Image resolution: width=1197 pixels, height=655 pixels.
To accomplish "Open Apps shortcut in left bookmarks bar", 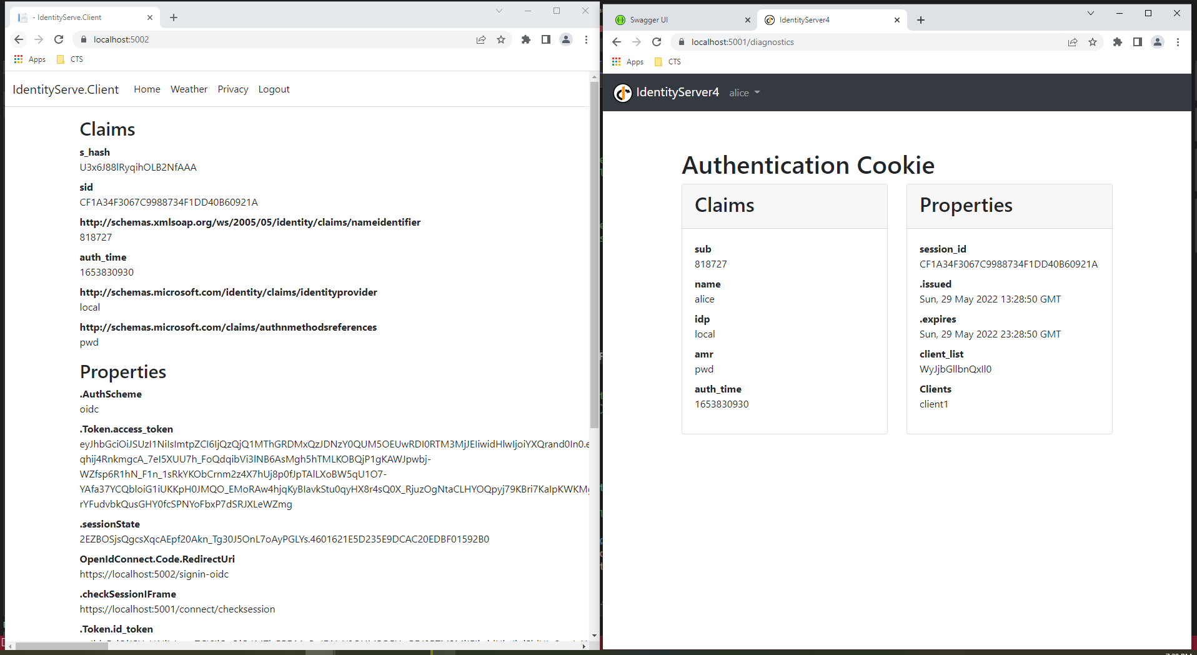I will (x=30, y=59).
